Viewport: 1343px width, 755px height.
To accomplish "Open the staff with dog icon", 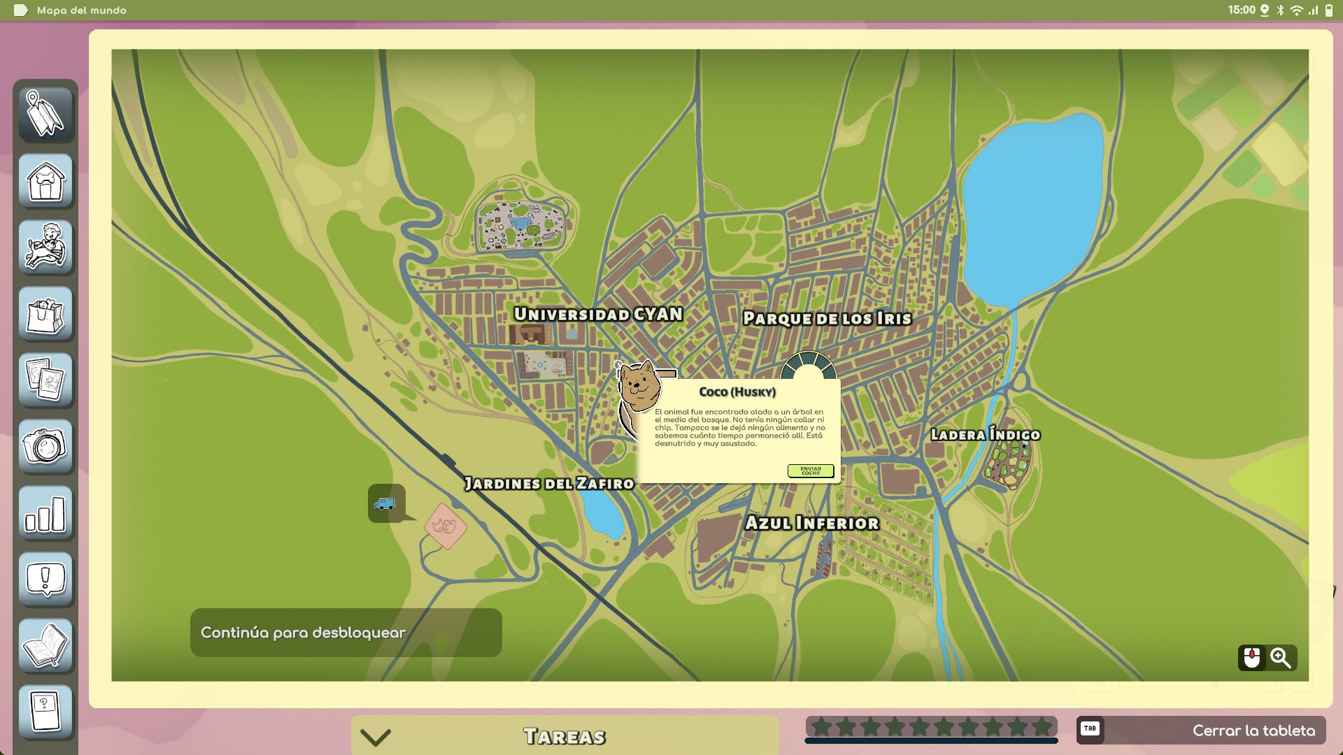I will coord(45,247).
